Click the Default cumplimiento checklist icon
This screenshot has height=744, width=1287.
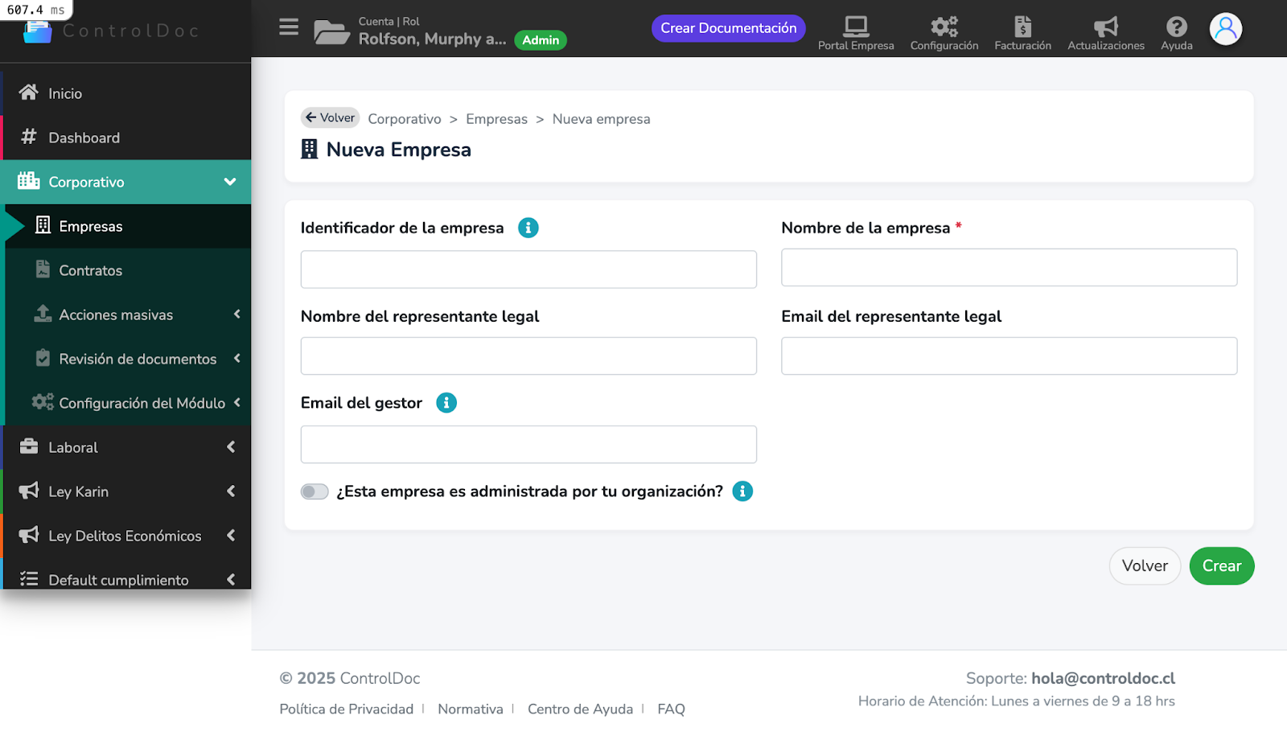29,579
